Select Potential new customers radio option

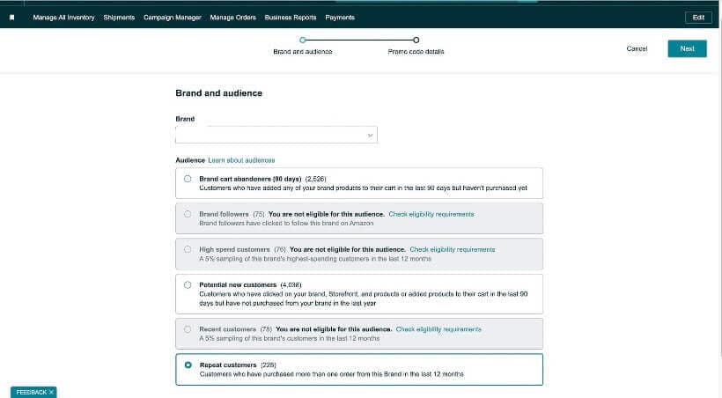tap(188, 285)
